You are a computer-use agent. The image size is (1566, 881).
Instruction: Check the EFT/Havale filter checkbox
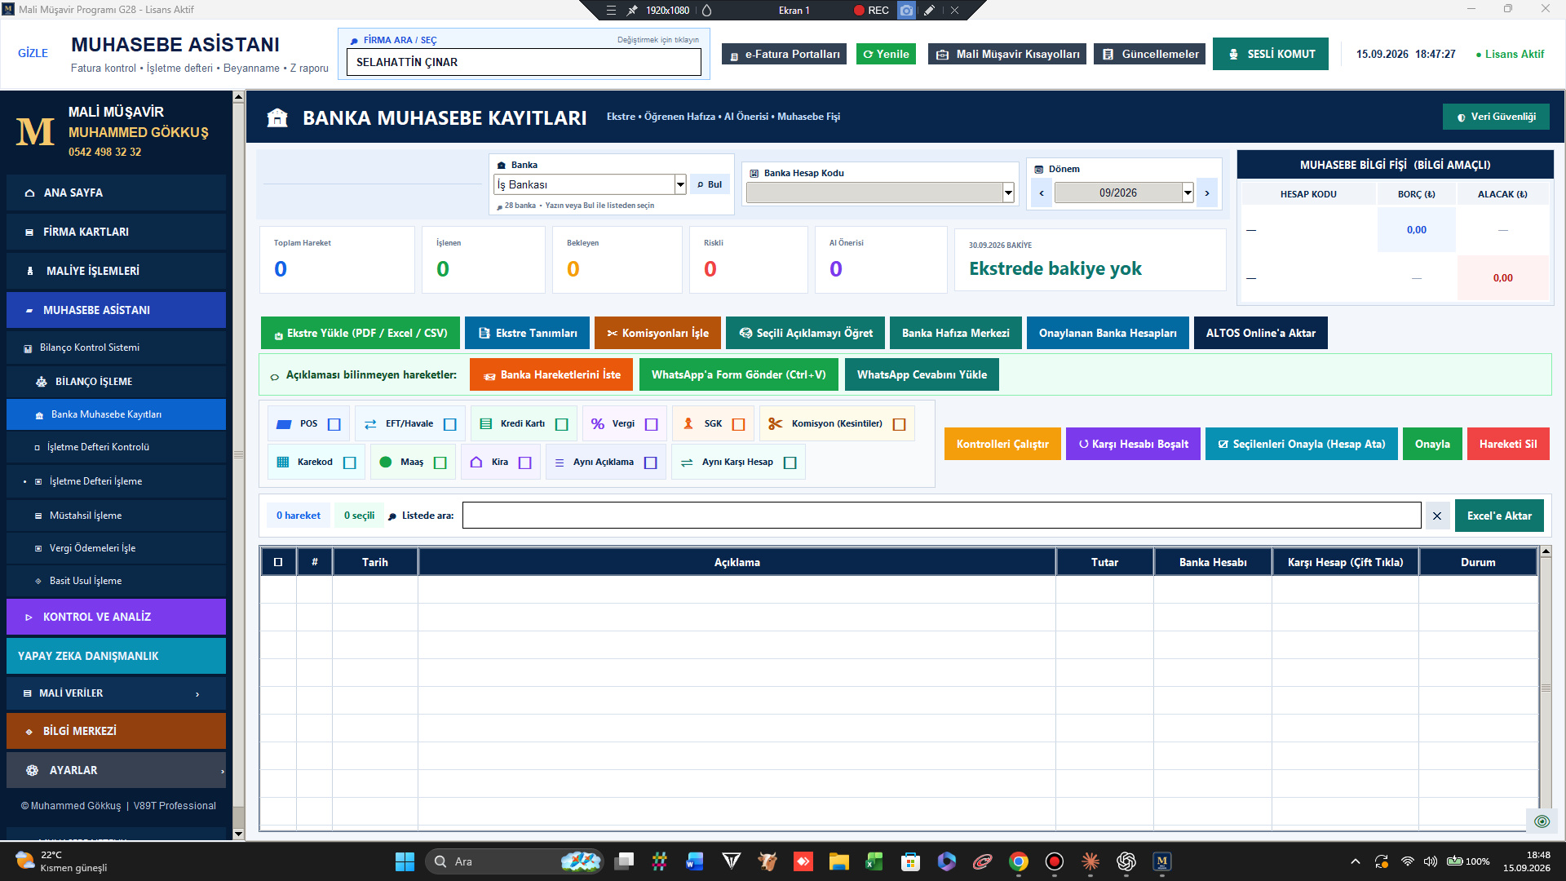(x=449, y=424)
